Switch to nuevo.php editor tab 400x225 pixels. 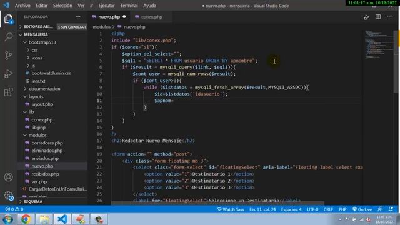(x=109, y=17)
